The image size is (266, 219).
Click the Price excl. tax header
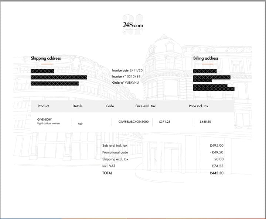click(146, 106)
